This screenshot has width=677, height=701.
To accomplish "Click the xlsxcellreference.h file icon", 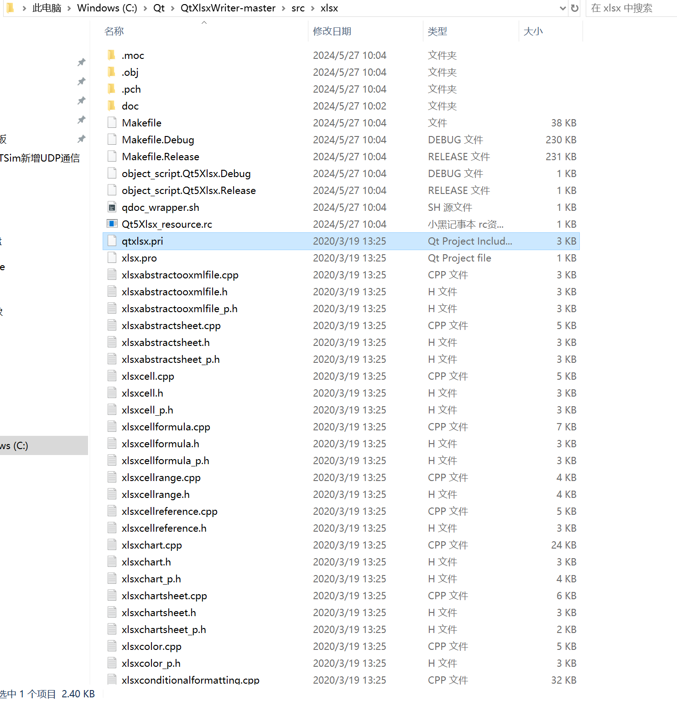I will click(112, 528).
